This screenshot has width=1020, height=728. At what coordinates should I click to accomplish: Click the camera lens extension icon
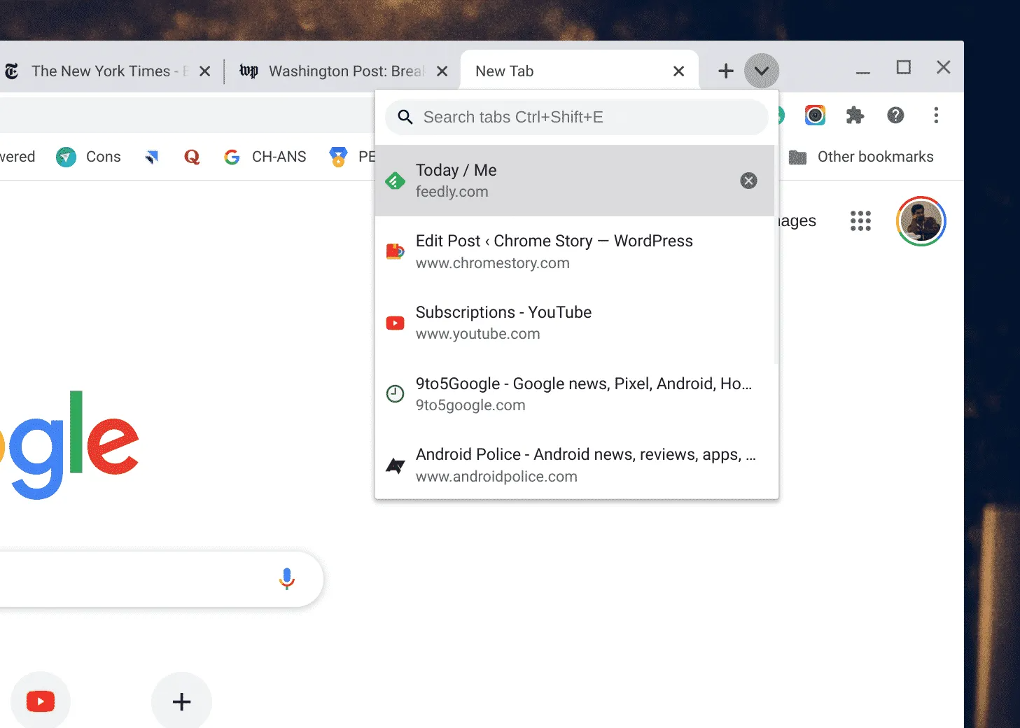pos(815,115)
